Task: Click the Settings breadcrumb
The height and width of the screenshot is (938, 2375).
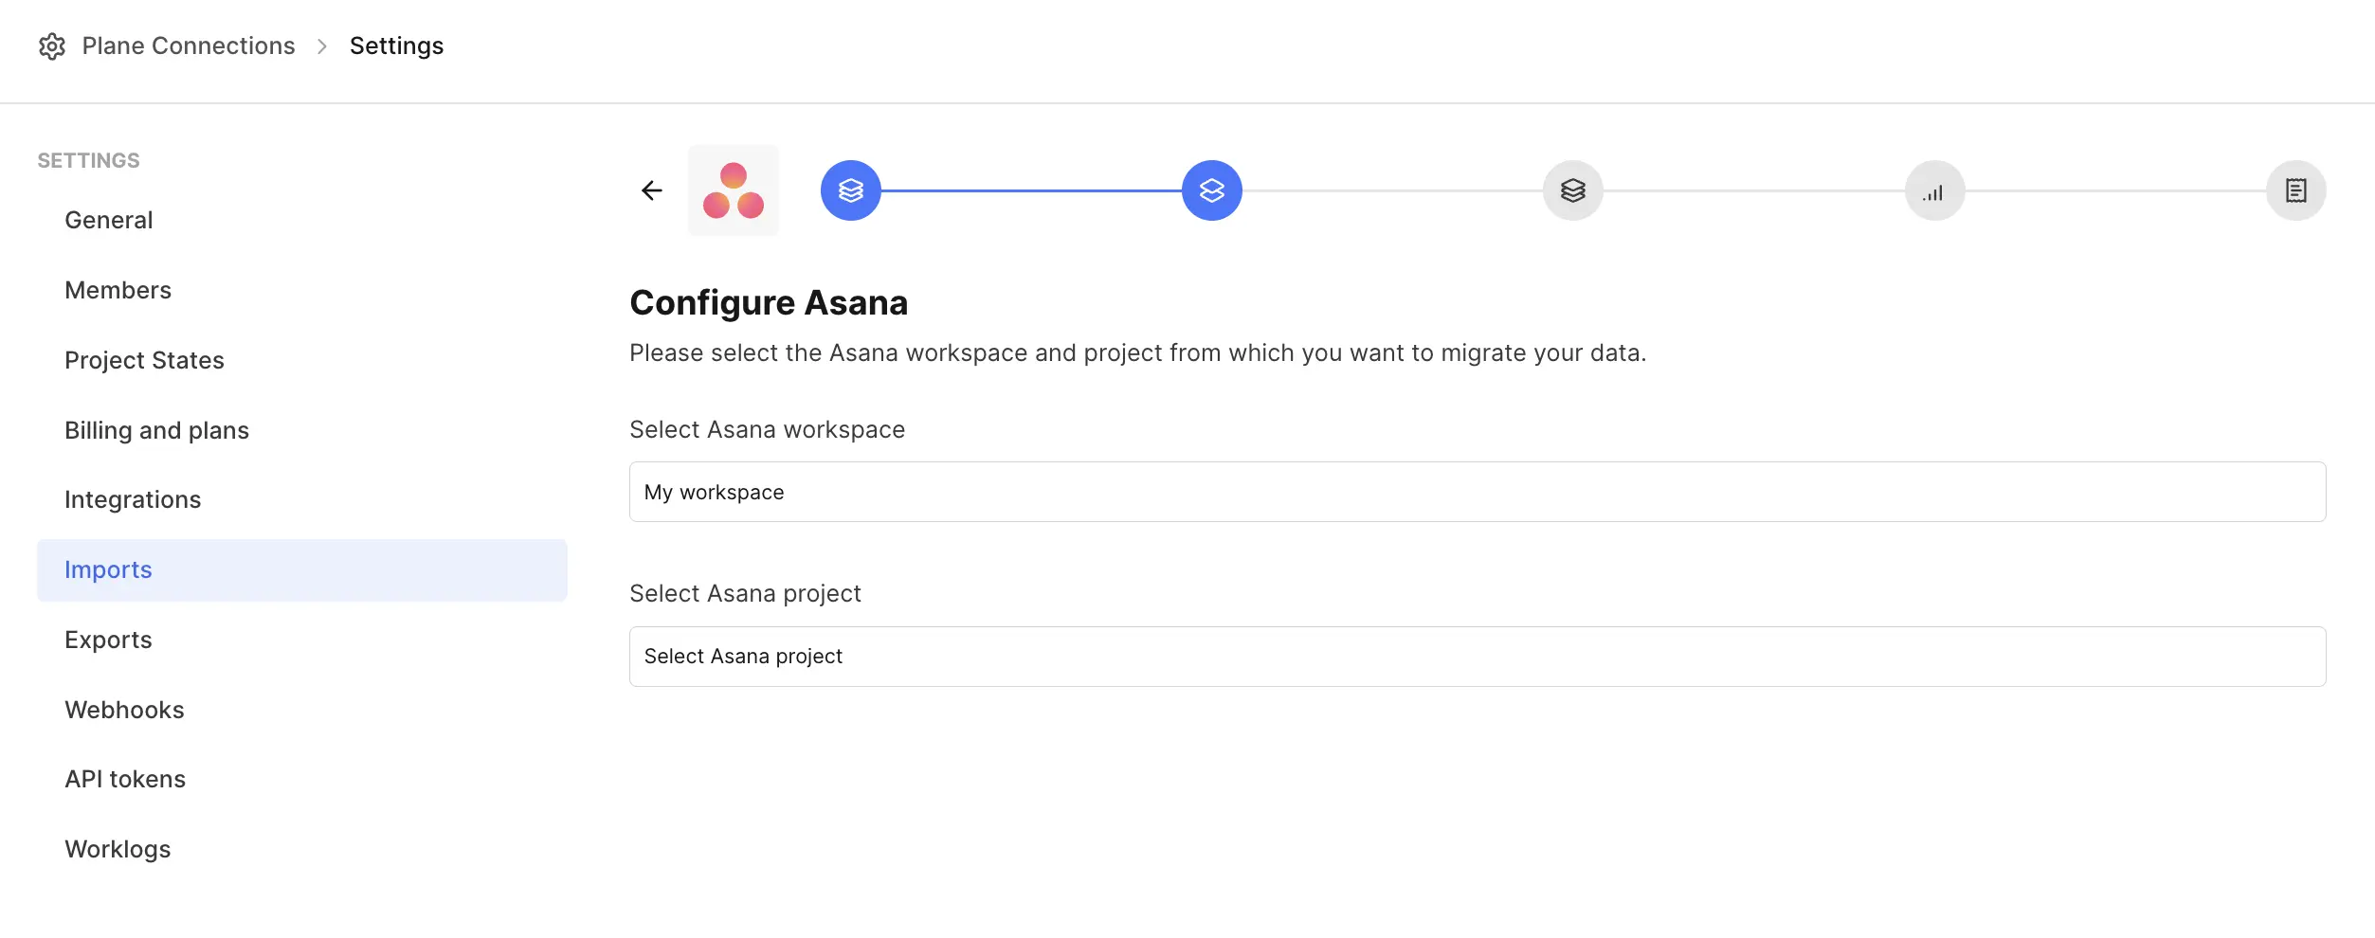Action: tap(396, 45)
